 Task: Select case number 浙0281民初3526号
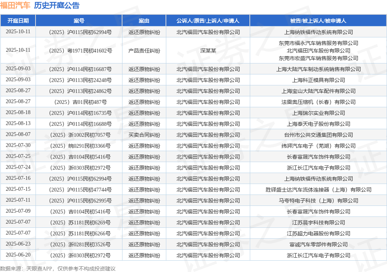coord(80,244)
